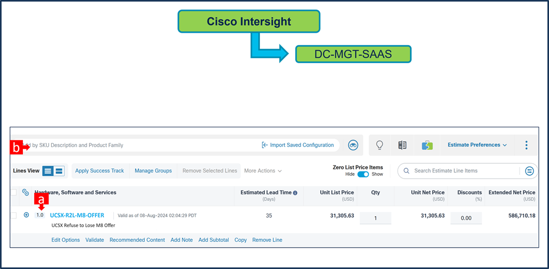549x269 pixels.
Task: Click Add Note link
Action: 182,240
